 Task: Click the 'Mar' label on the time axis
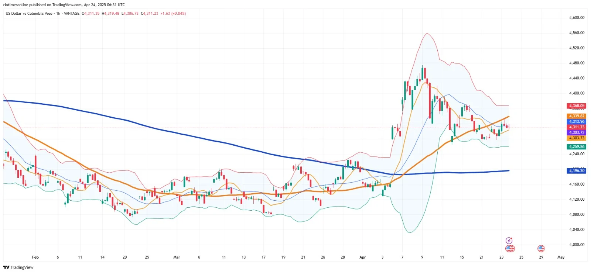click(177, 257)
